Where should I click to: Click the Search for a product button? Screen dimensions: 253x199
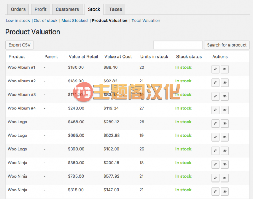pos(227,45)
